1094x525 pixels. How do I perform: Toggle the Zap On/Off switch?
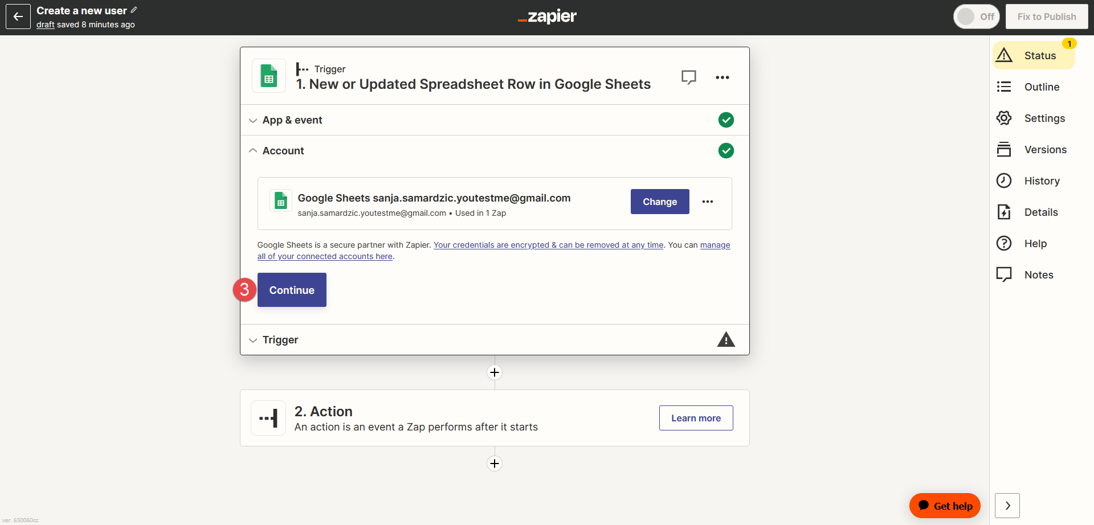point(977,17)
